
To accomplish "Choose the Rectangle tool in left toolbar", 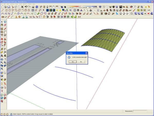I will [x=2, y=29].
